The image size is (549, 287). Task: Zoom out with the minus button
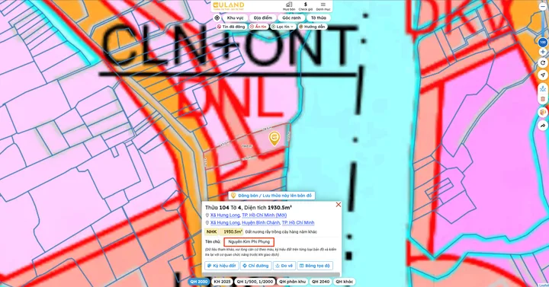click(x=543, y=7)
